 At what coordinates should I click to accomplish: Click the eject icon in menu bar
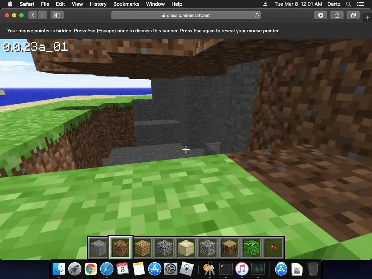(x=266, y=4)
